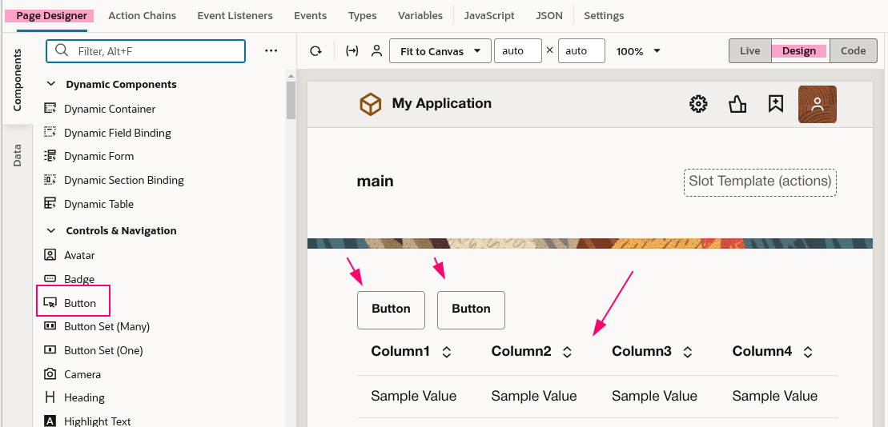Collapse the Dynamic Components section
888x427 pixels.
[x=51, y=84]
